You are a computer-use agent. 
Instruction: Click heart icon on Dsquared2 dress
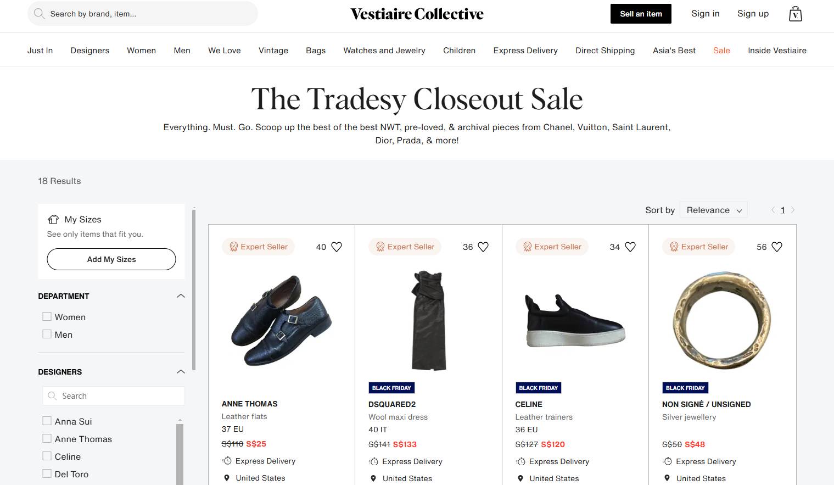(483, 247)
